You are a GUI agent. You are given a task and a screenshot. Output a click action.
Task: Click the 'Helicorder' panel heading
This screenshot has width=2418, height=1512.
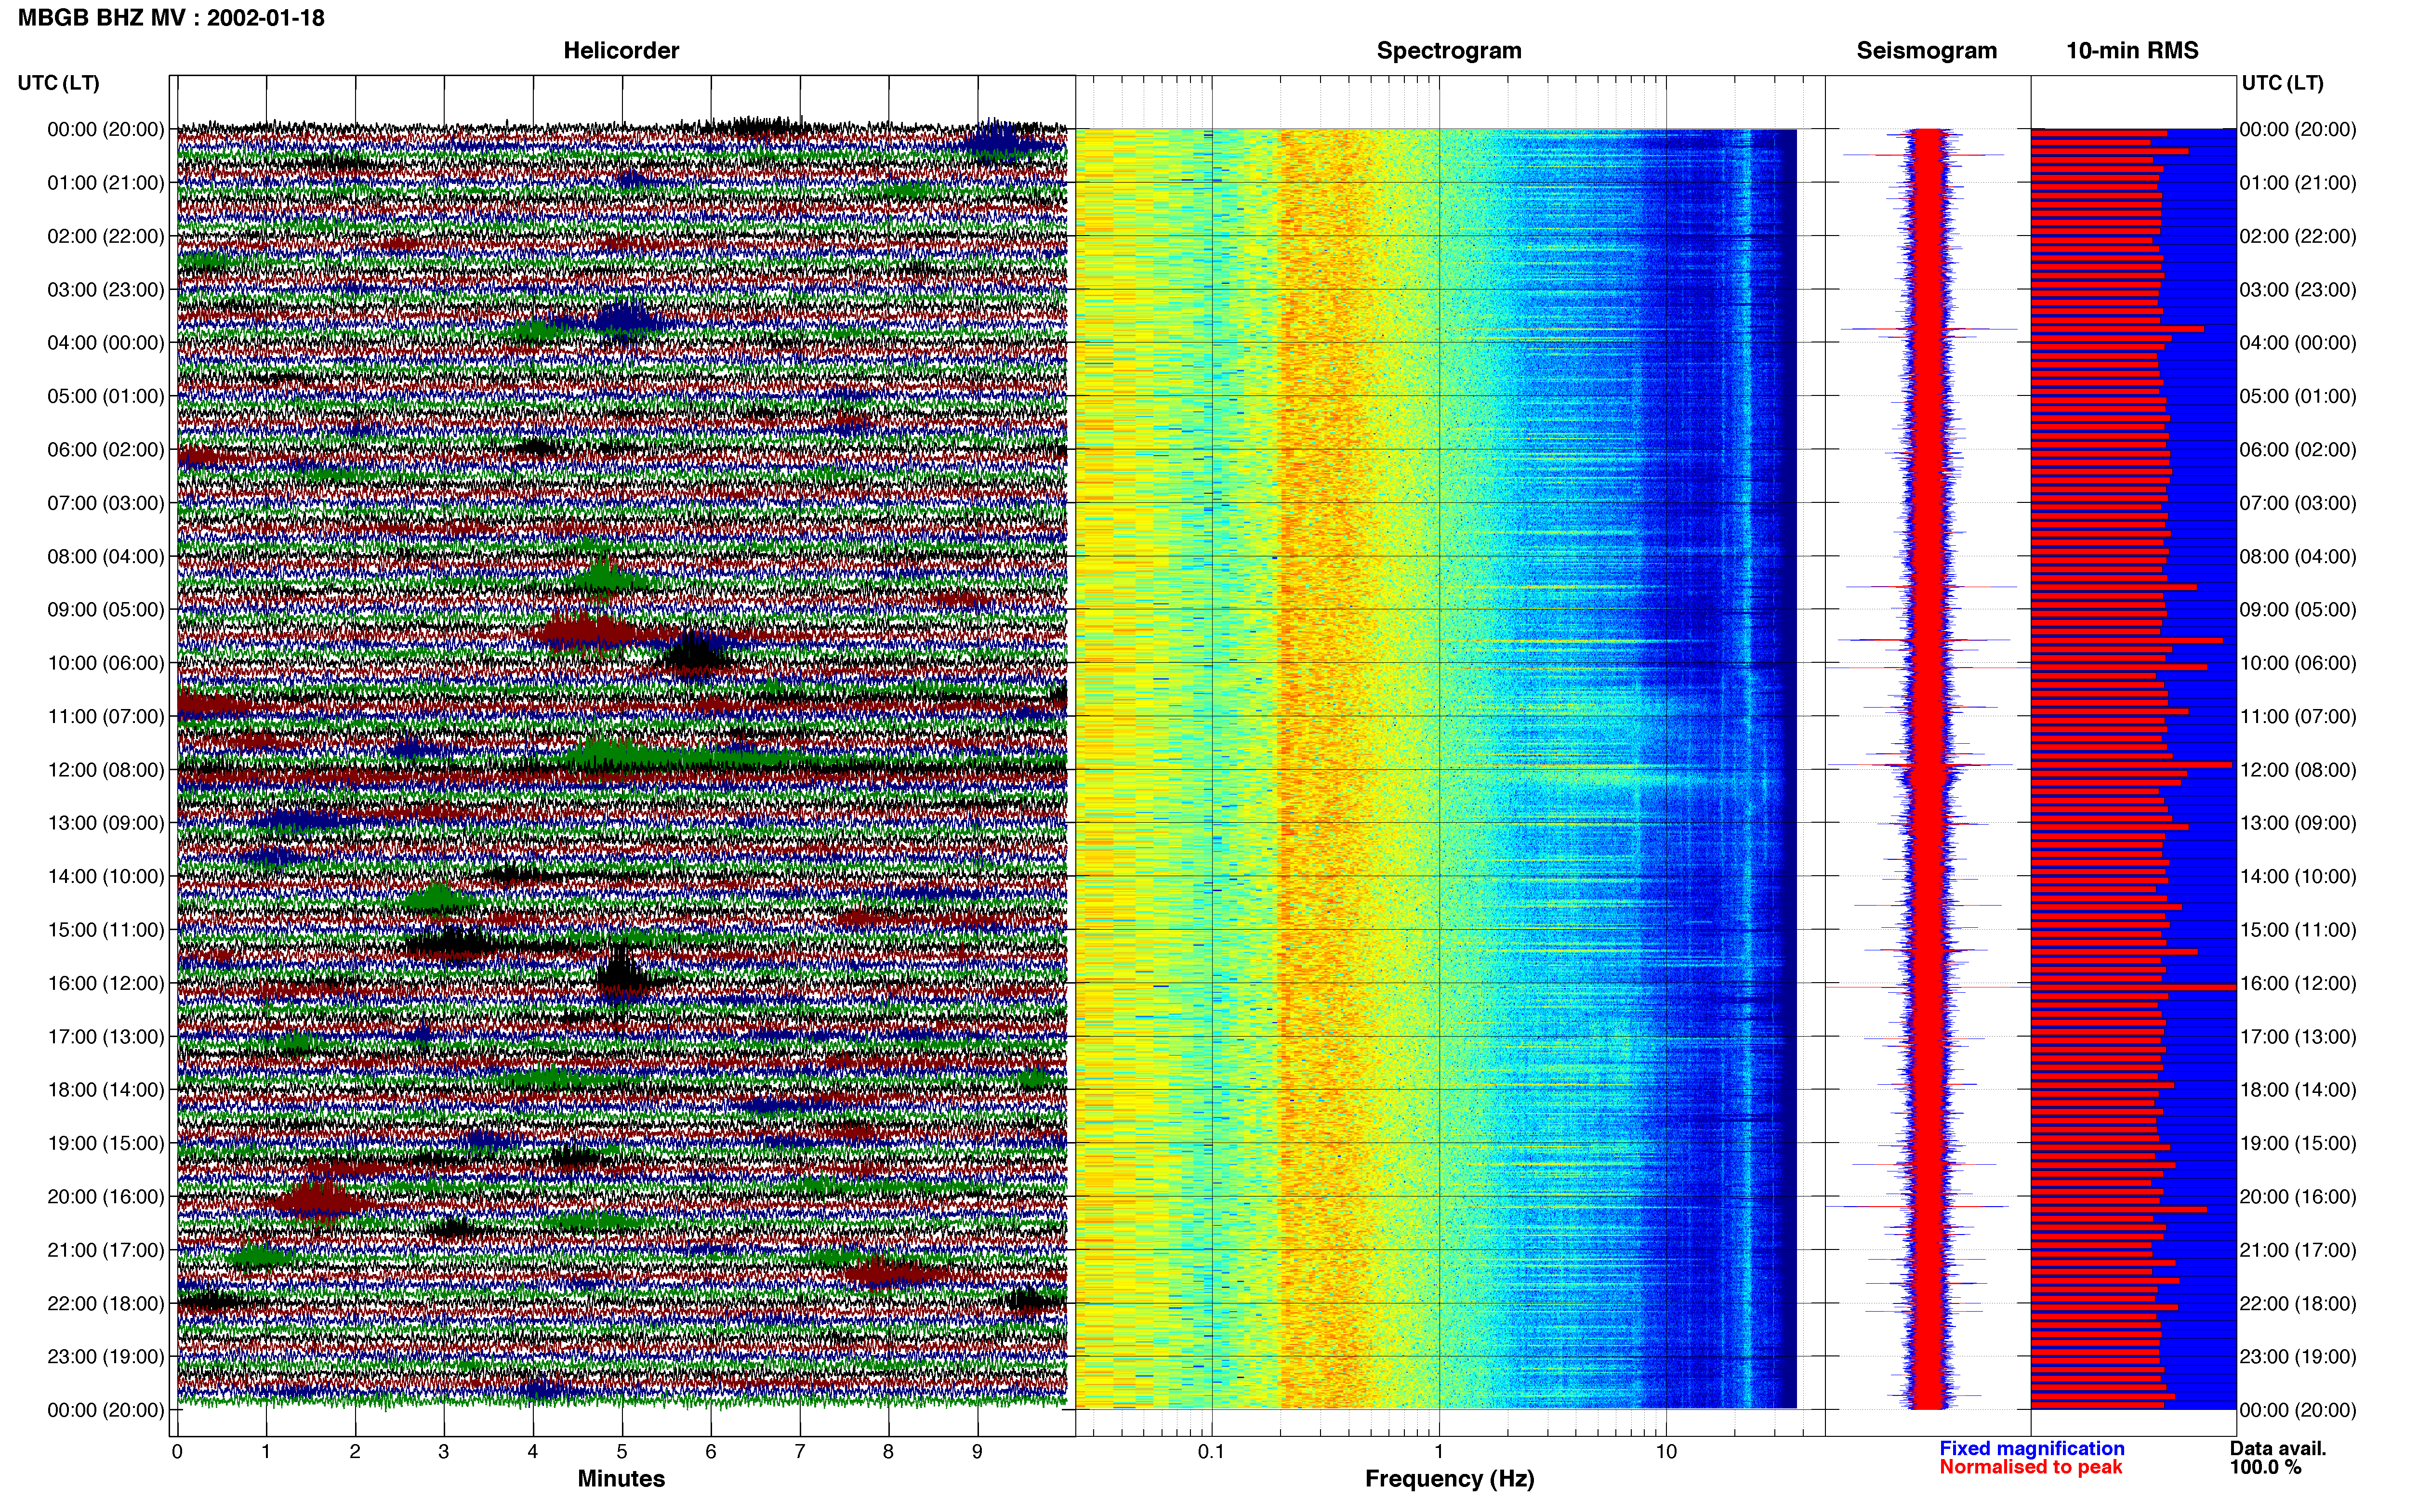pos(621,50)
